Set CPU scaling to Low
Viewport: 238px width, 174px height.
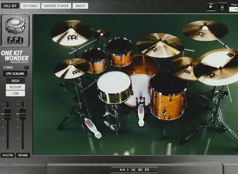pos(15,93)
